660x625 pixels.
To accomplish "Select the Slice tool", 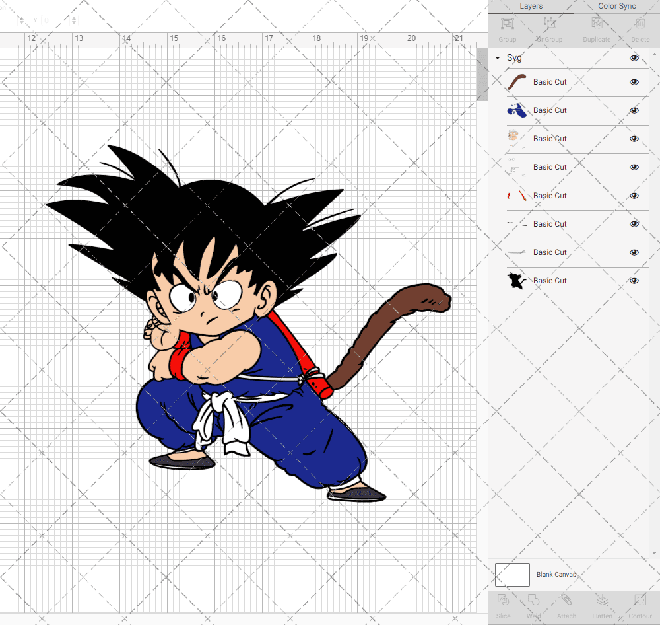I will click(504, 600).
